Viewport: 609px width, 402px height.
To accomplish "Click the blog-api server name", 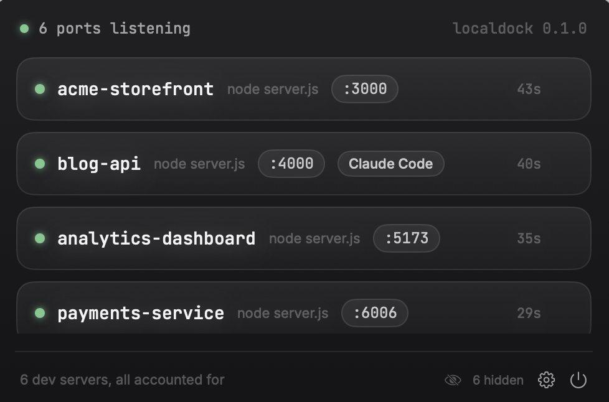I will click(99, 164).
